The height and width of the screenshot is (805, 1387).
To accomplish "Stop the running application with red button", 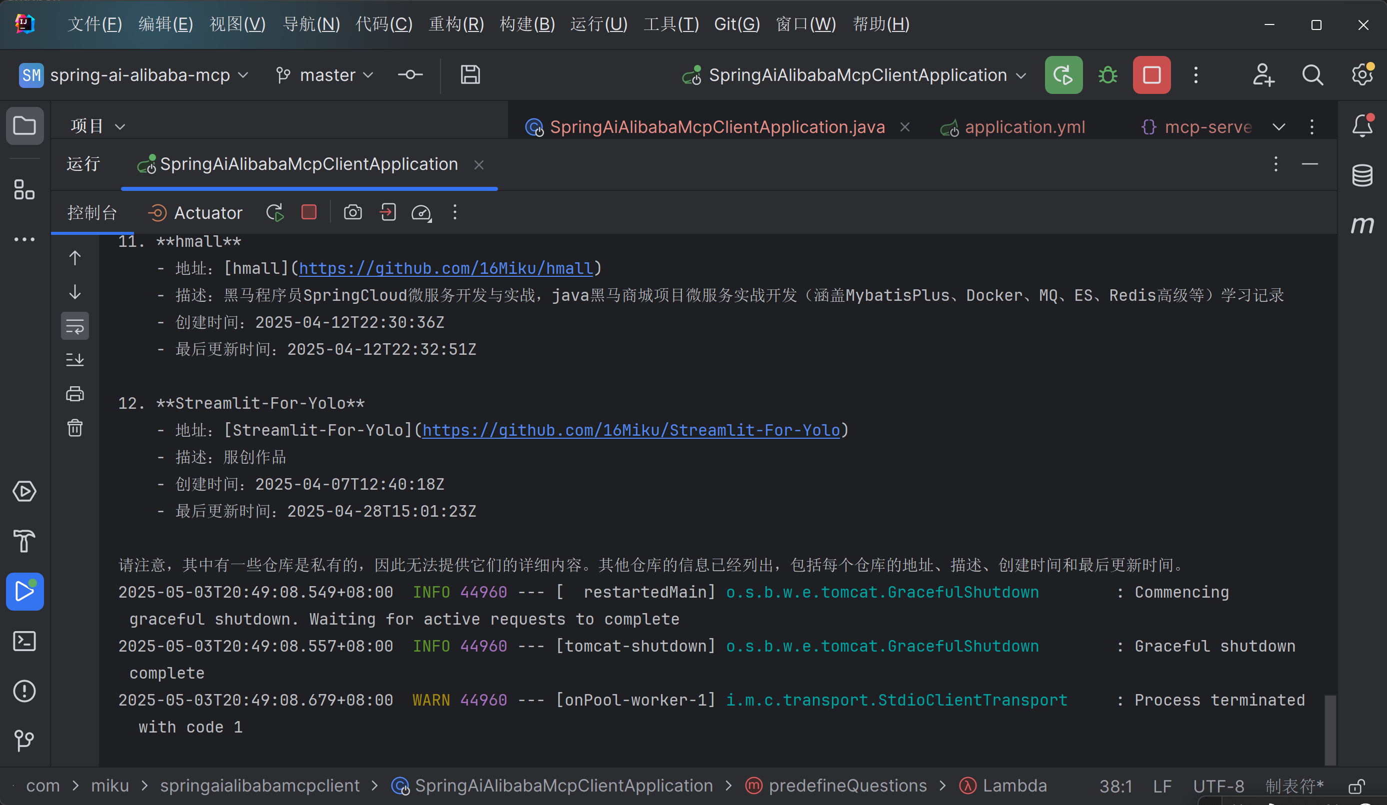I will [1151, 75].
